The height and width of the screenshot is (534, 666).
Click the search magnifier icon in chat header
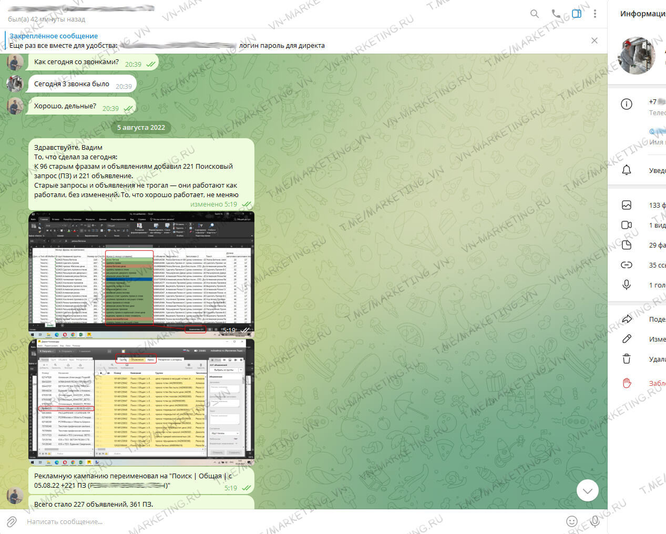point(535,14)
